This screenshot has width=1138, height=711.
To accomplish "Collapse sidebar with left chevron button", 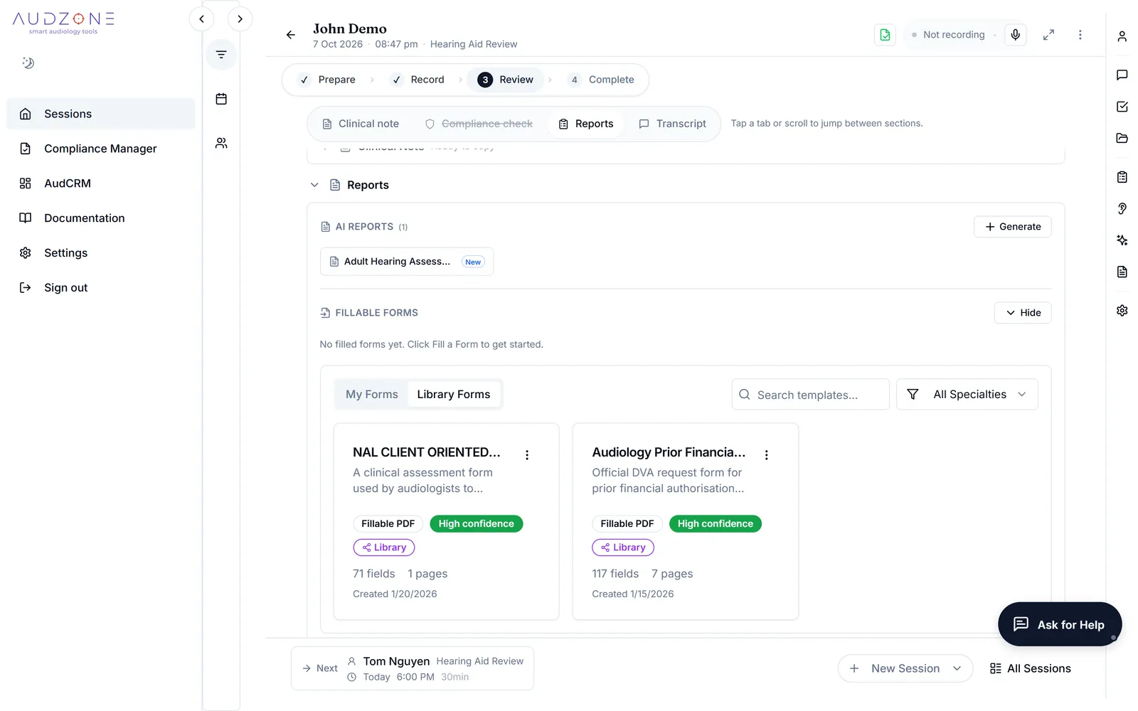I will click(201, 19).
